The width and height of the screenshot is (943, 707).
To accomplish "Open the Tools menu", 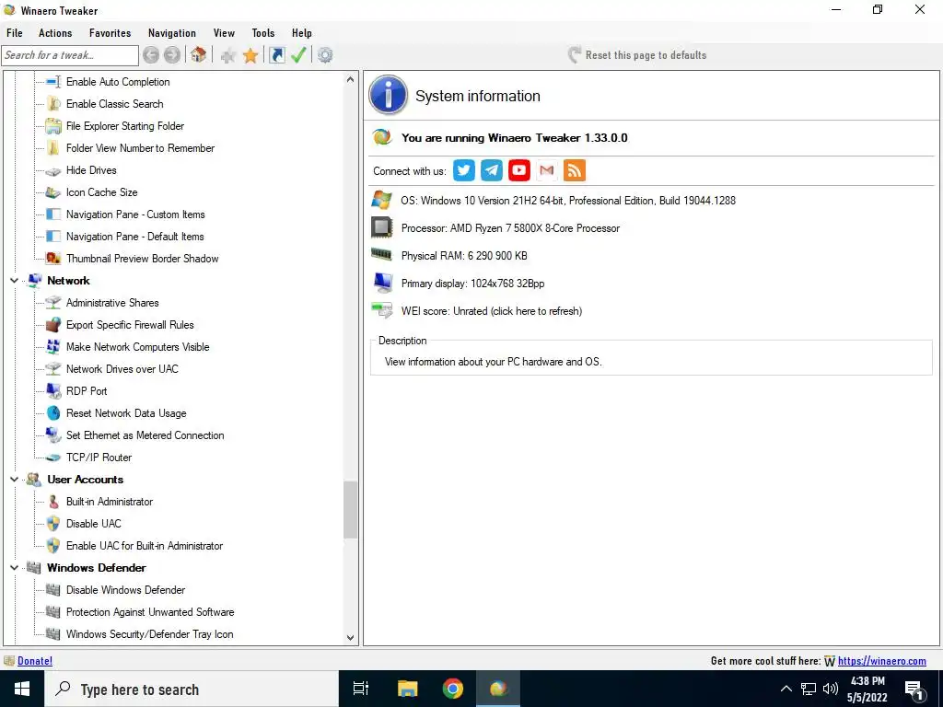I will [x=262, y=33].
